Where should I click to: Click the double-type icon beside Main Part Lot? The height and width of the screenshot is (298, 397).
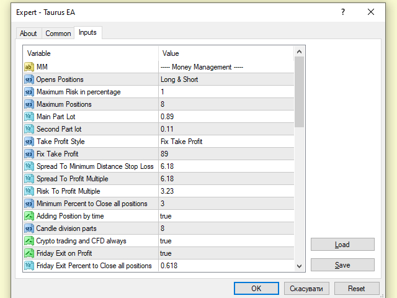[x=29, y=117]
